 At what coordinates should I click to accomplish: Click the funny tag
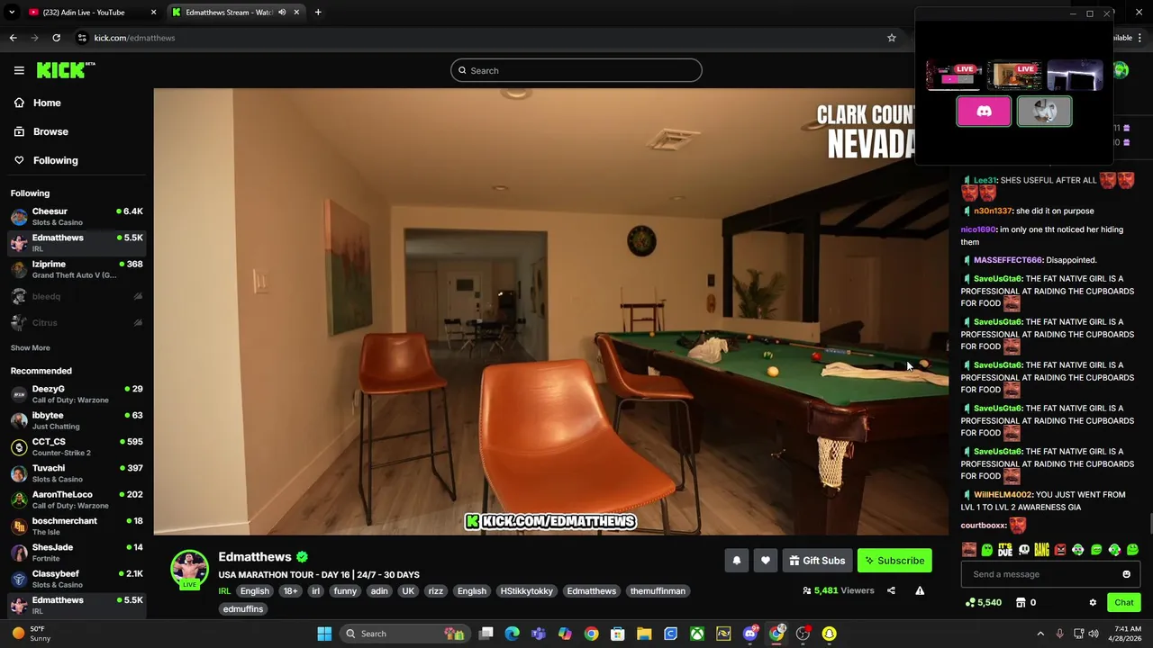pos(345,591)
